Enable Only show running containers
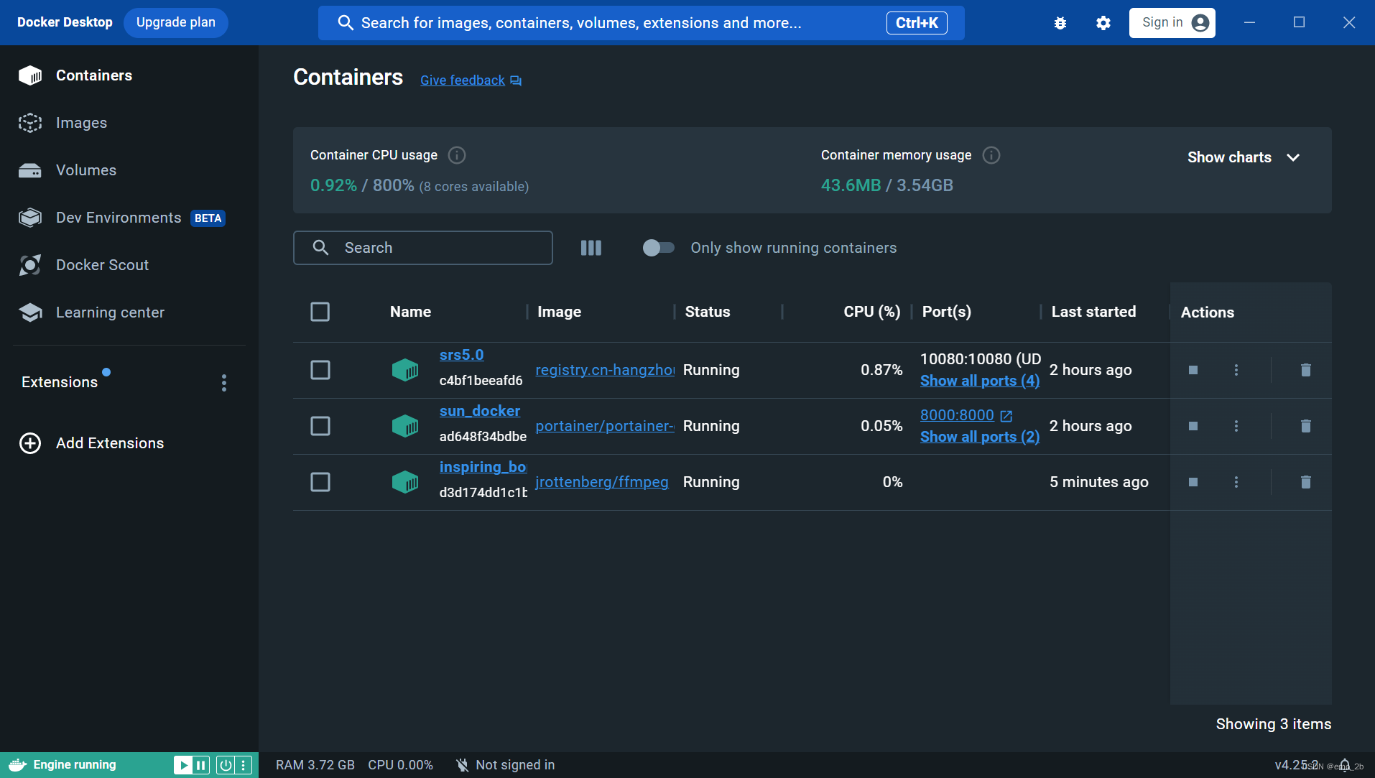This screenshot has height=778, width=1375. point(658,248)
